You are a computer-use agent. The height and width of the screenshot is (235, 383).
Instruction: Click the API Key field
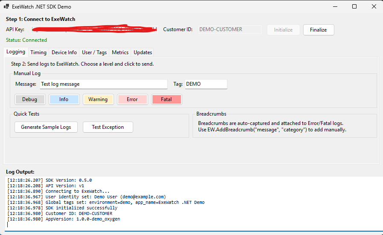click(x=94, y=29)
